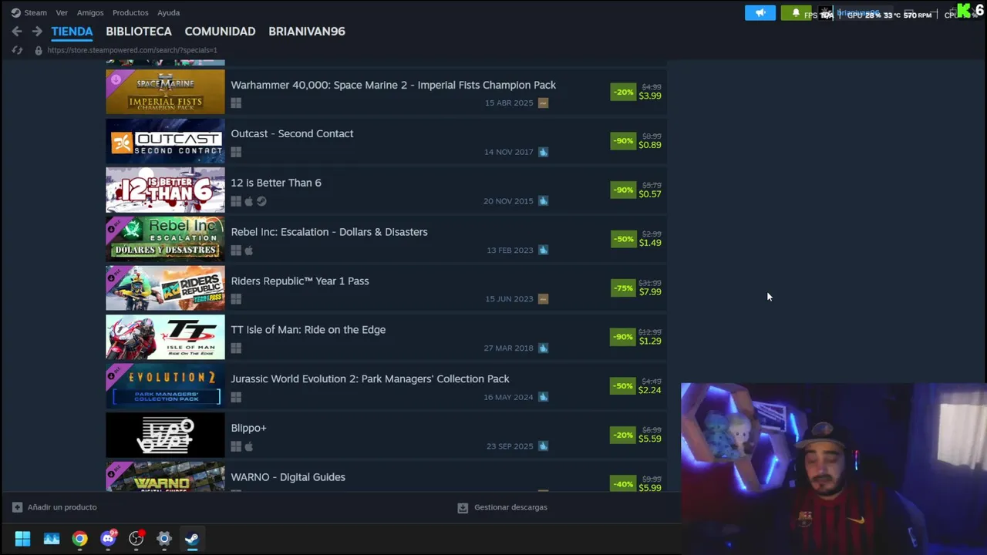987x555 pixels.
Task: Click the $3.99 price for Warhammer pack
Action: 650,96
